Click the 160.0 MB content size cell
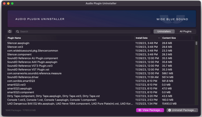The height and width of the screenshot is (117, 202). pyautogui.click(x=167, y=100)
